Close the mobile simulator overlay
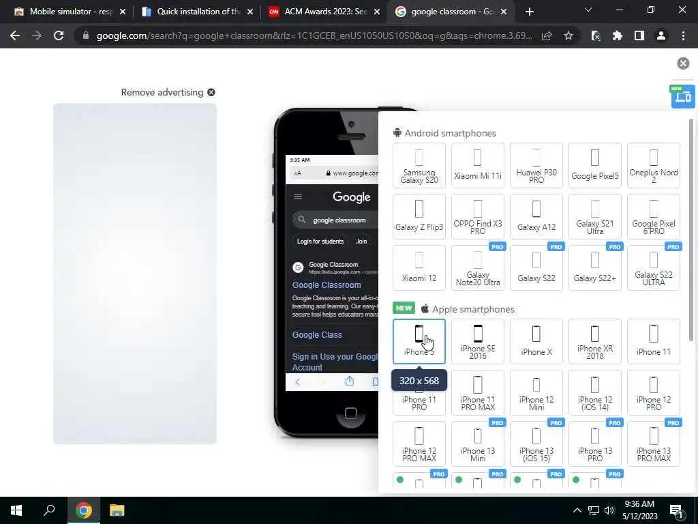The height and width of the screenshot is (524, 698). [683, 63]
